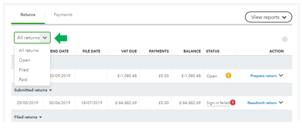Viewport: 302px width, 129px height.
Task: Select All returns option in the list
Action: 29,50
